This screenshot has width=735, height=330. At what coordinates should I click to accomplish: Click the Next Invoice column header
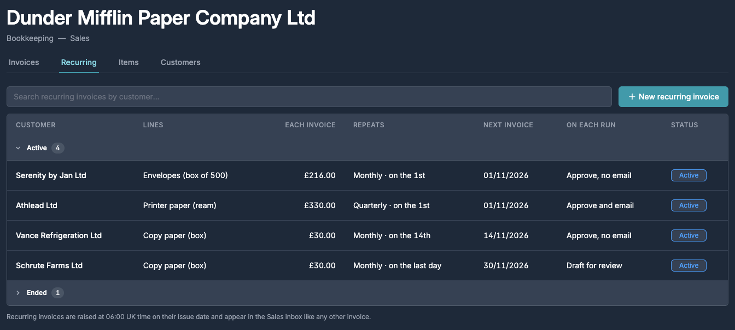pyautogui.click(x=508, y=125)
